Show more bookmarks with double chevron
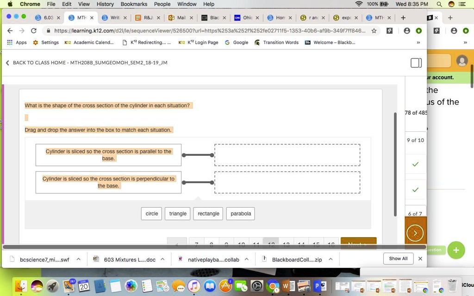 pyautogui.click(x=418, y=42)
